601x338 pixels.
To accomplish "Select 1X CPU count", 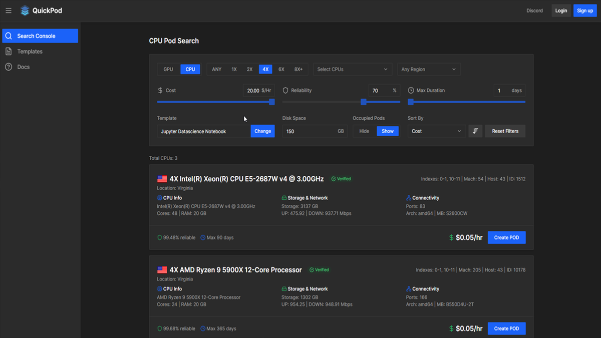I will point(234,69).
